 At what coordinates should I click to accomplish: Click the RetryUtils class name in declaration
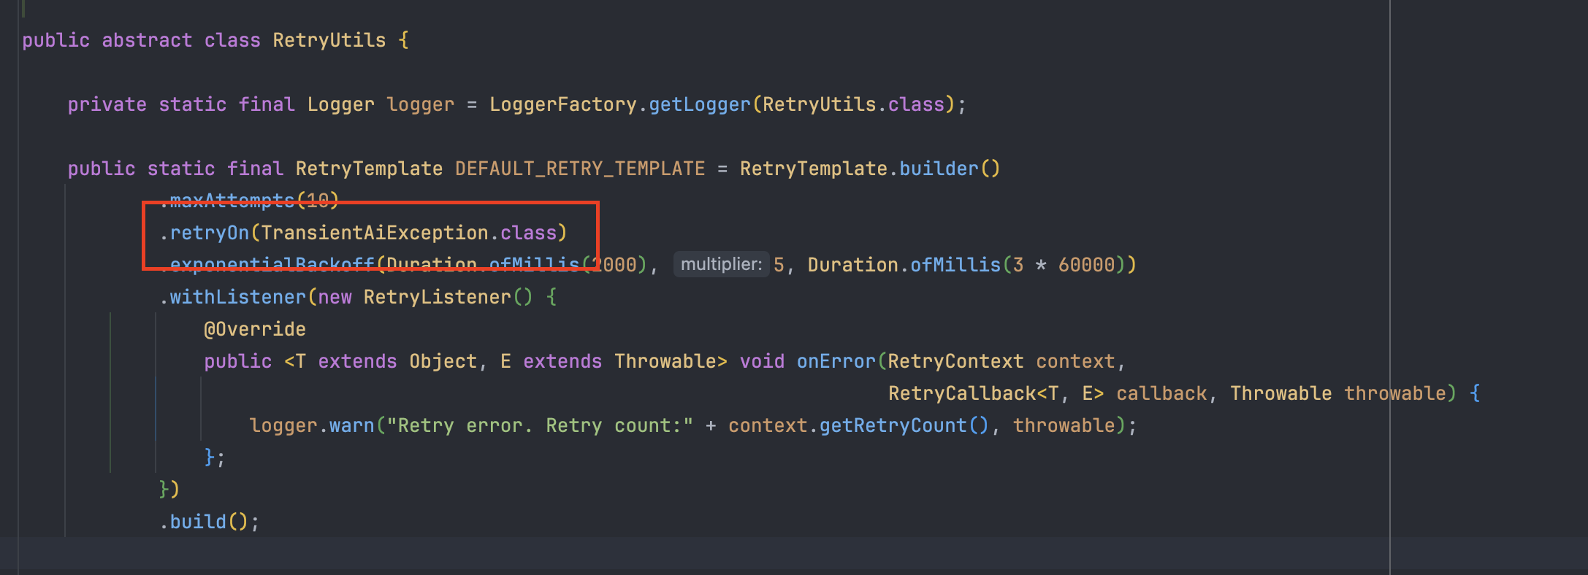329,40
